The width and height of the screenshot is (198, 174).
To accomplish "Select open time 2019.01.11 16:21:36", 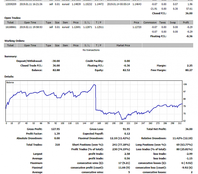I will pyautogui.click(x=31, y=4).
